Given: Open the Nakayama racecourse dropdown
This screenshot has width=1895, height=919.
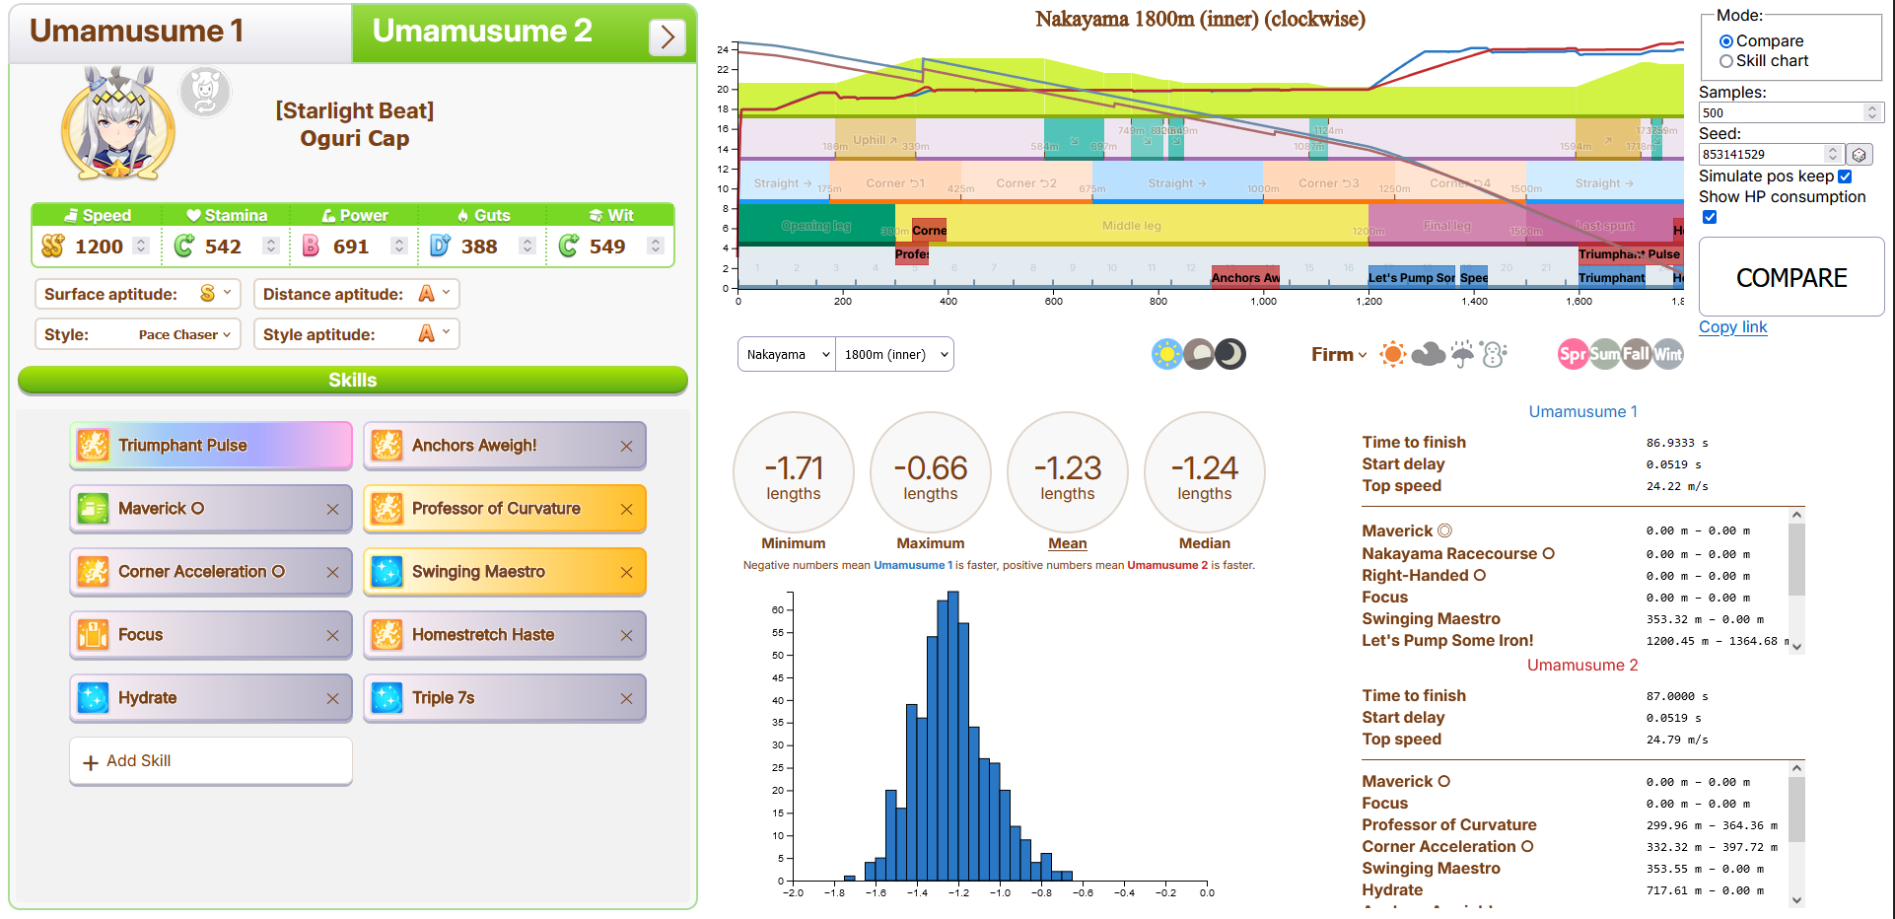Looking at the screenshot, I should [x=787, y=355].
